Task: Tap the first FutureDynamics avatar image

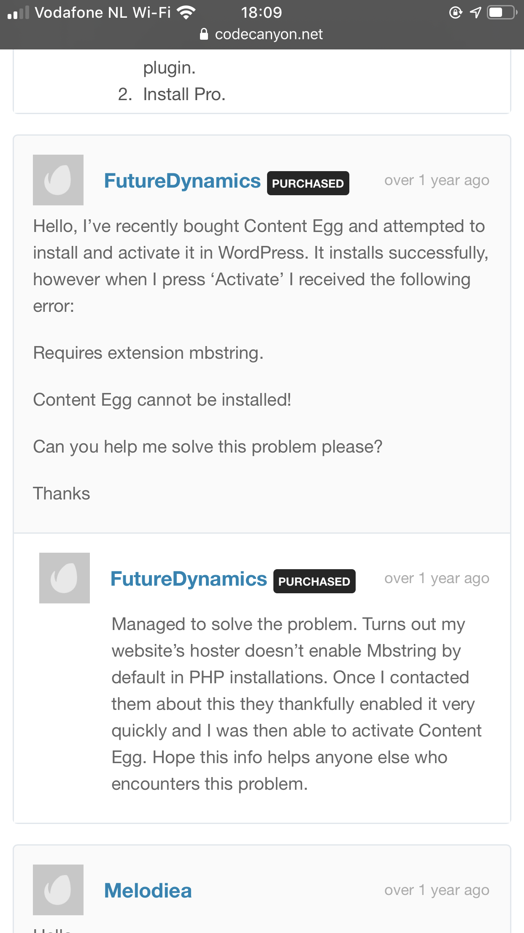Action: pyautogui.click(x=58, y=180)
